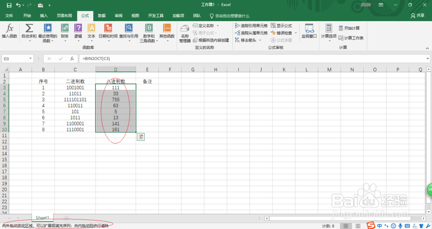Viewport: 432px width, 229px height.
Task: Open Remove Arrows dropdown arrow
Action: pyautogui.click(x=260, y=40)
